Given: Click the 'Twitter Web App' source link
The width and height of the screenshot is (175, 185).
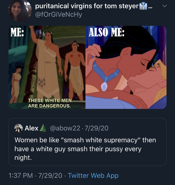Looking at the screenshot, I should [93, 175].
